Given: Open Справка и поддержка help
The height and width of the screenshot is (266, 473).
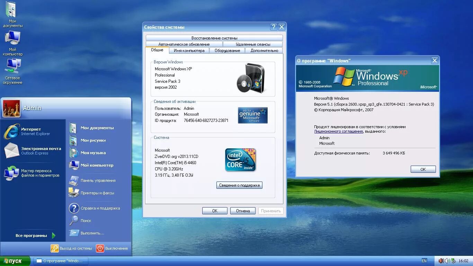Looking at the screenshot, I should click(98, 208).
